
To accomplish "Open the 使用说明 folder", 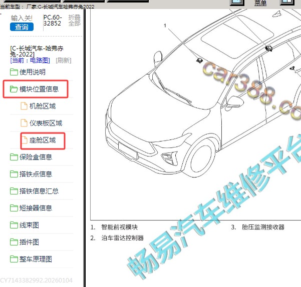I will click(33, 72).
